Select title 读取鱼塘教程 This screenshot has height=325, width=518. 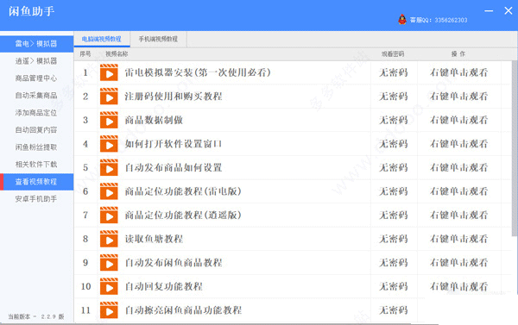click(154, 239)
